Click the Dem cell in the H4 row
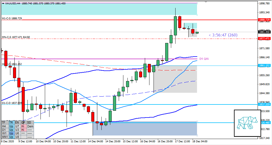The height and width of the screenshot is (145, 272). 30,126
